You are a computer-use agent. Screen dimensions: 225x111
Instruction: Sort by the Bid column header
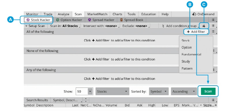click(127, 106)
